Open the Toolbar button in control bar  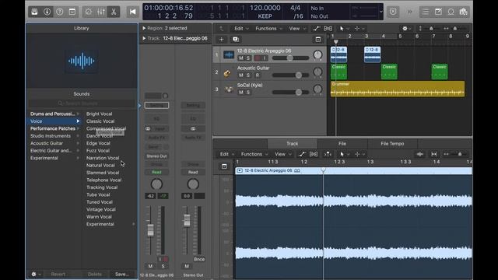point(72,12)
